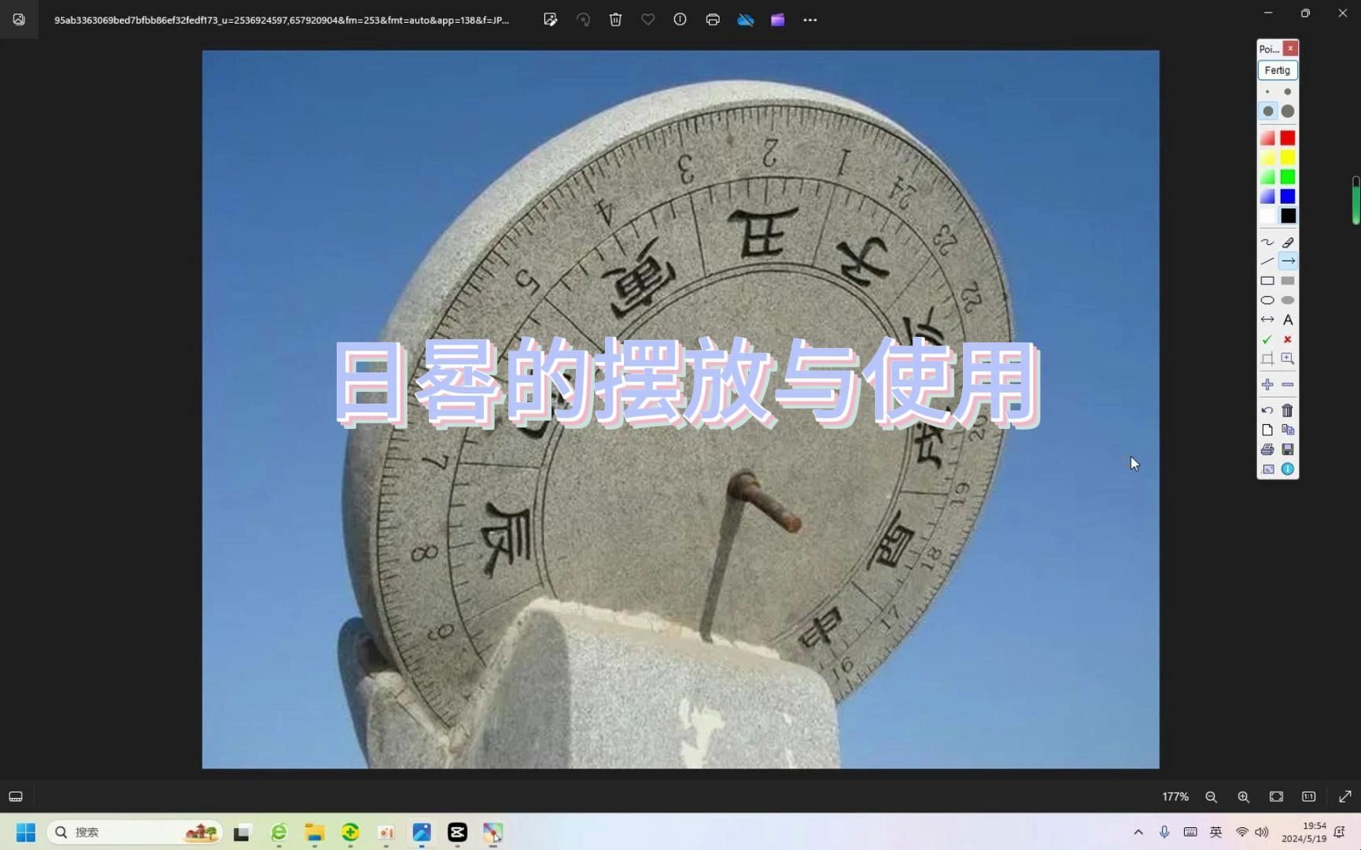Select the magnifier zoom tool in Pointofix
This screenshot has height=850, width=1361.
point(1287,359)
